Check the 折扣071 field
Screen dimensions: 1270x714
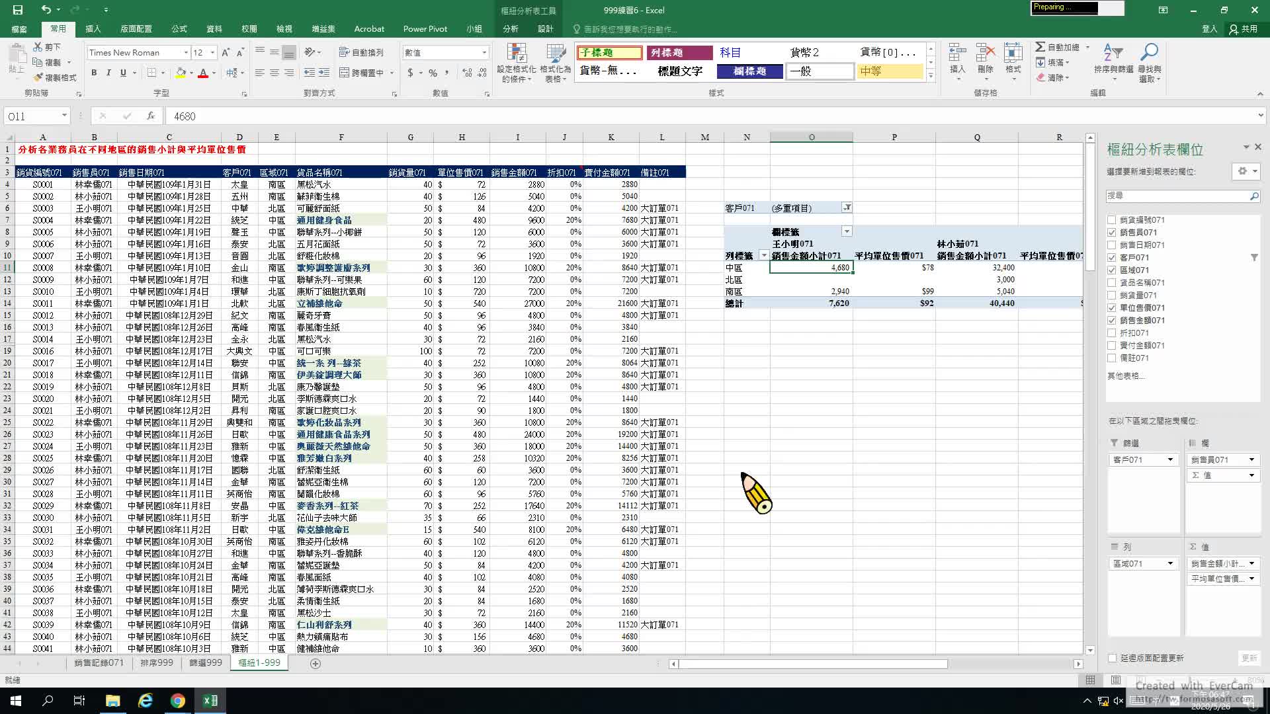pyautogui.click(x=1112, y=333)
